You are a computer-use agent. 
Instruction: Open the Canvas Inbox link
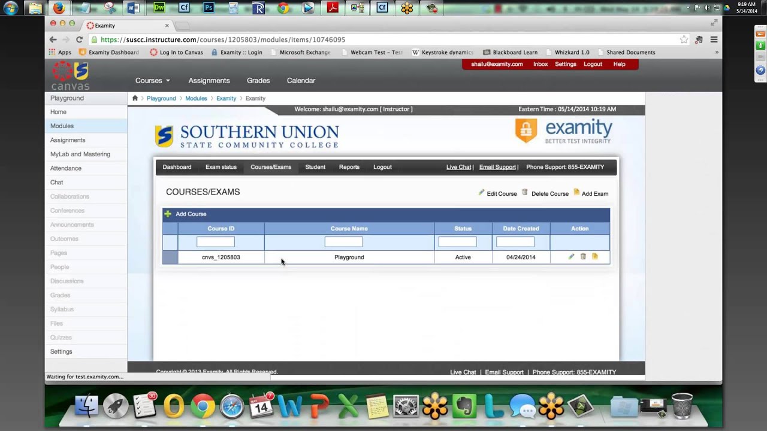click(540, 64)
